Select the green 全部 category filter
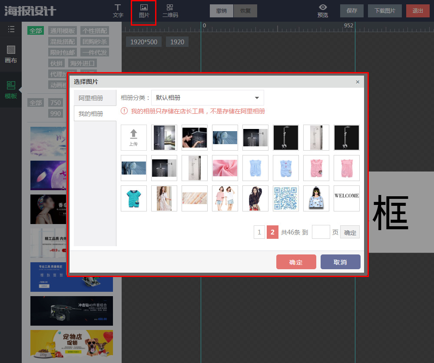434x363 pixels. (x=36, y=30)
